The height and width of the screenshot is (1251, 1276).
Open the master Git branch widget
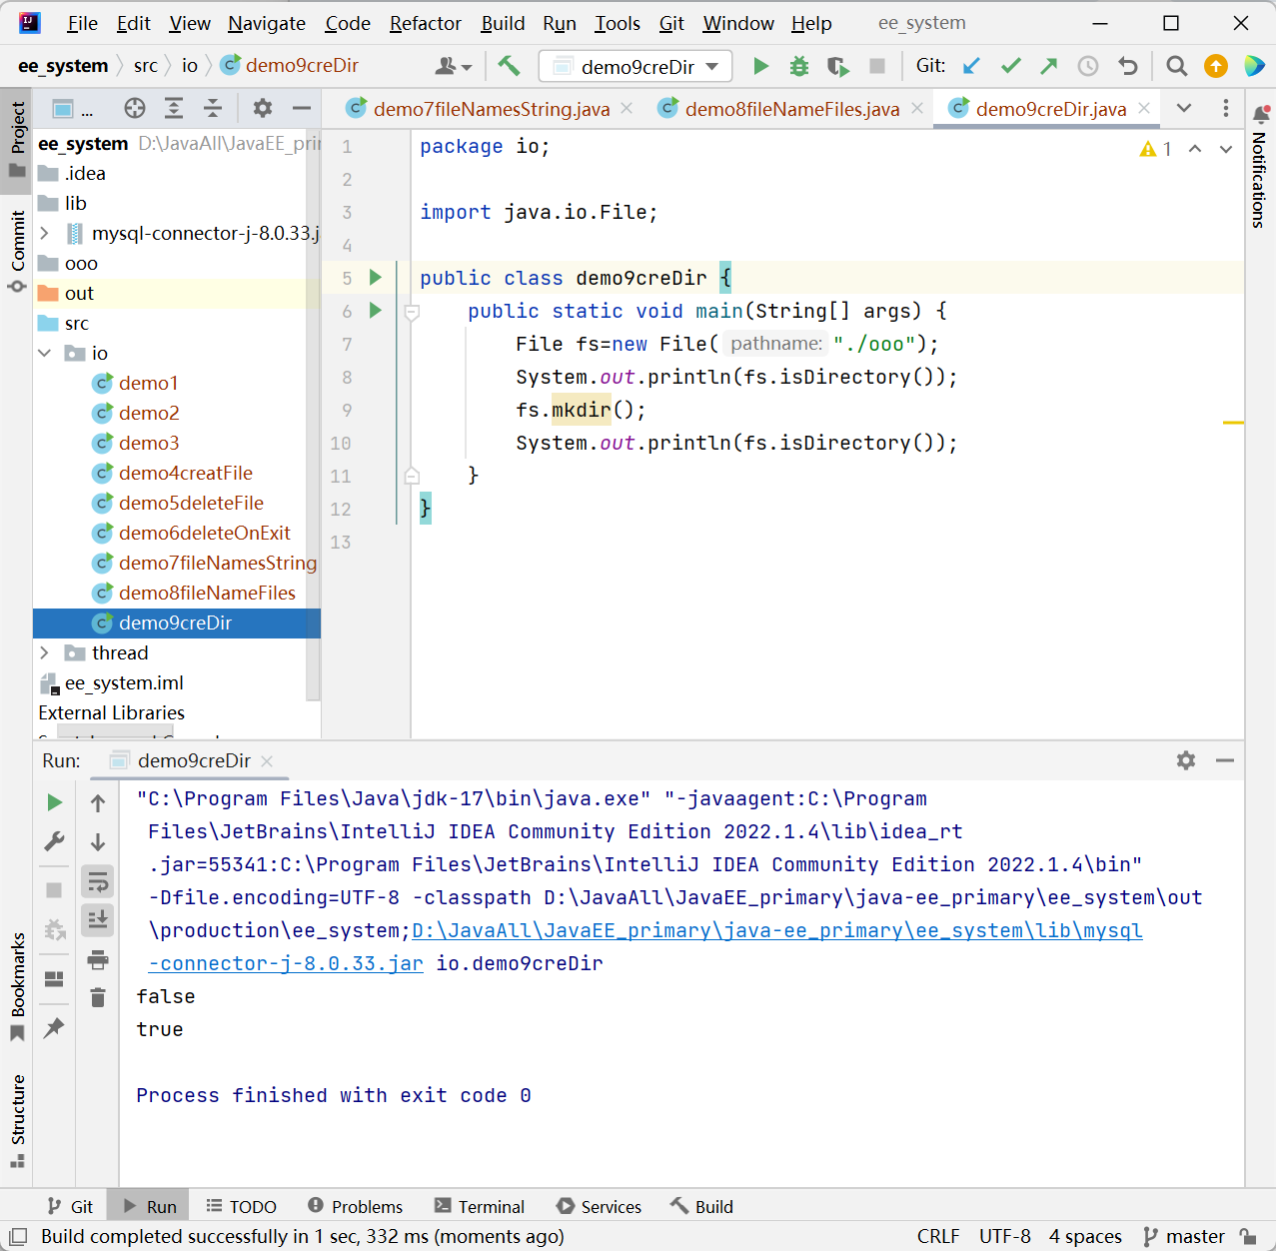click(x=1184, y=1236)
